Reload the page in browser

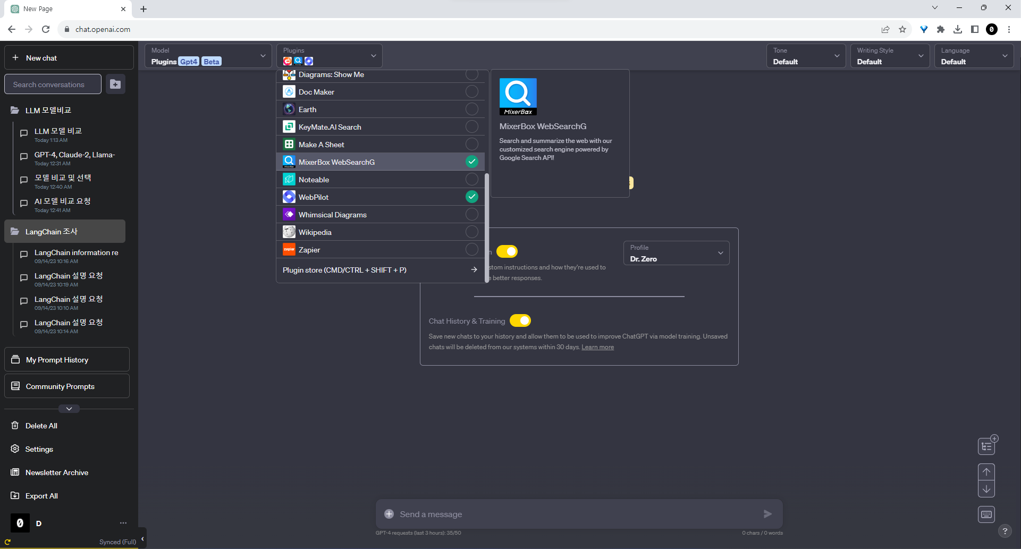pyautogui.click(x=46, y=29)
